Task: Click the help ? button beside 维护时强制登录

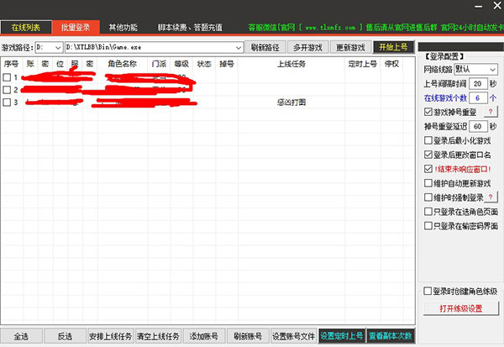Action: coord(491,197)
